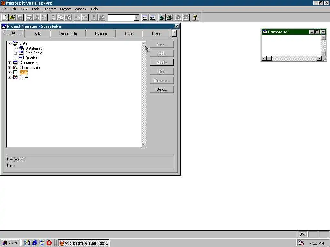This screenshot has height=247, width=330.
Task: Click the New file toolbar icon
Action: [x=5, y=17]
